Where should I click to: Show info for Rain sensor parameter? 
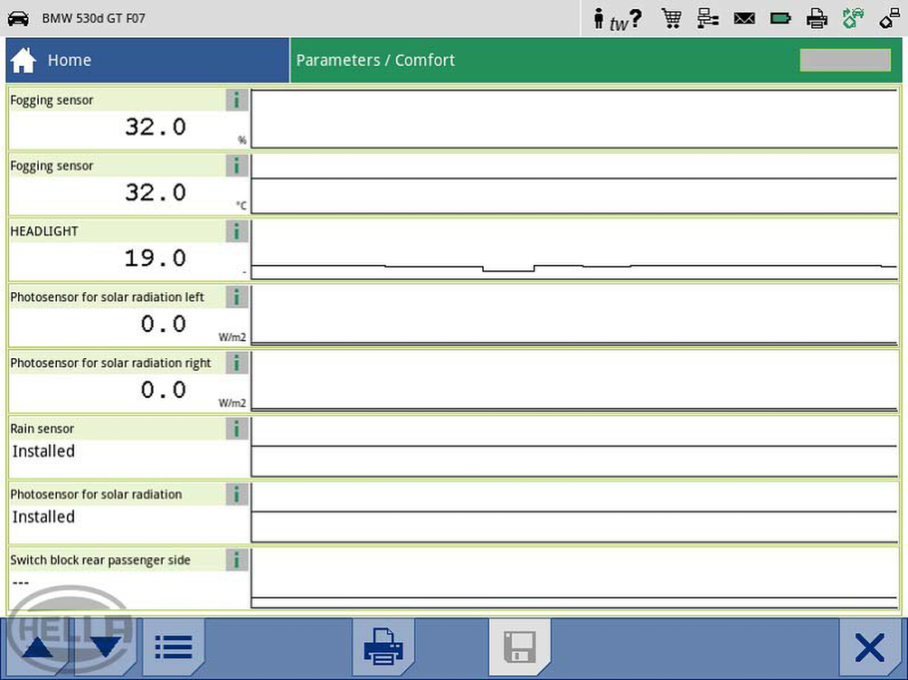coord(236,429)
